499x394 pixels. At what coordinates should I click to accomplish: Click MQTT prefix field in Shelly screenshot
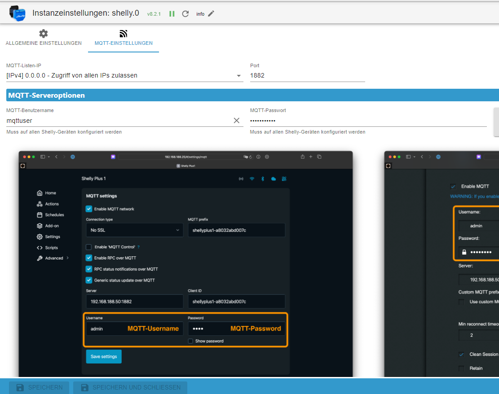point(236,230)
